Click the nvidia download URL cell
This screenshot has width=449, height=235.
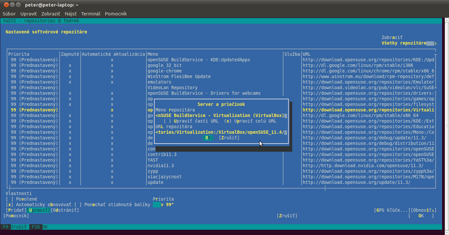point(363,166)
